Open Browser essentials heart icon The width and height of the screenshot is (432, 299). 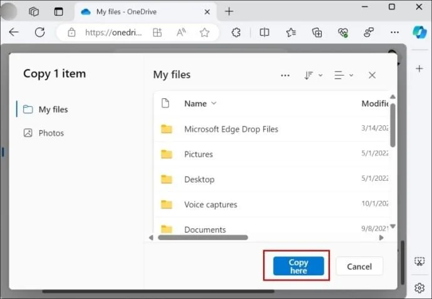(343, 33)
